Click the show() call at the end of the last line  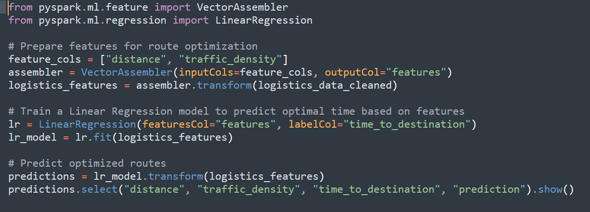click(x=555, y=189)
